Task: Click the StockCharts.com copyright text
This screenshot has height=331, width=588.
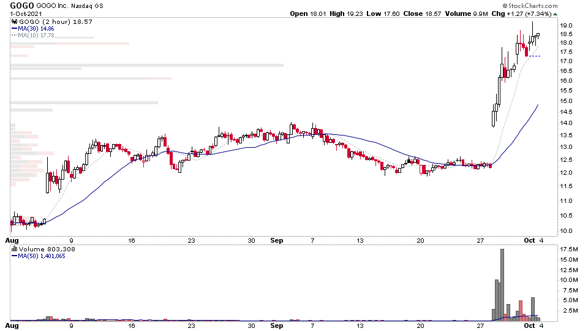Action: pyautogui.click(x=530, y=6)
